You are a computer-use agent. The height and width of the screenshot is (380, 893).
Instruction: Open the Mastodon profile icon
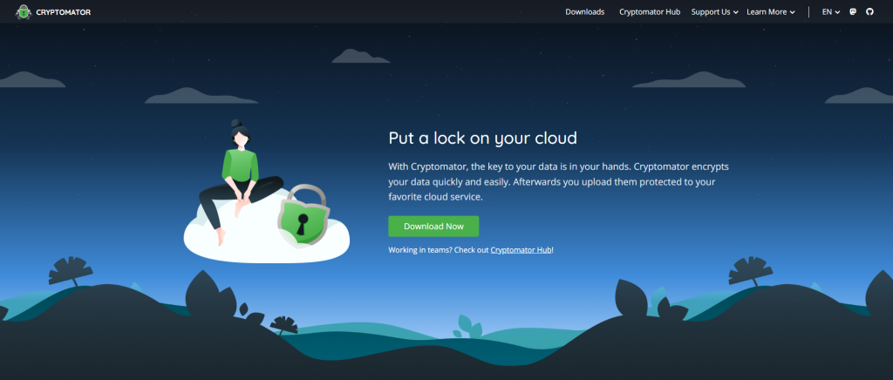[853, 11]
